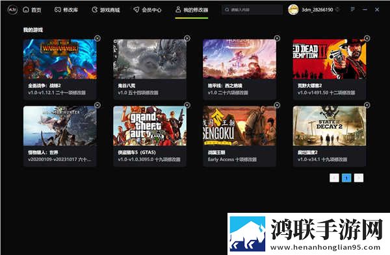Remove the 鬼谷八荒 card

[x=187, y=38]
